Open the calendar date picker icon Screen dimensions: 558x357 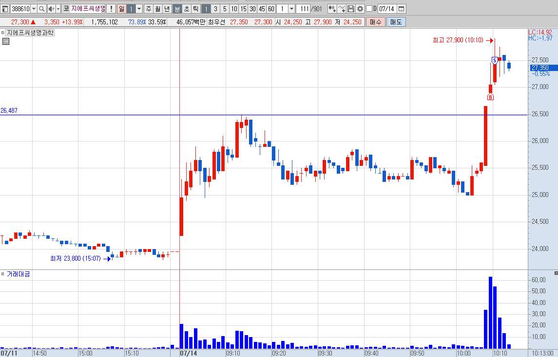[x=402, y=9]
